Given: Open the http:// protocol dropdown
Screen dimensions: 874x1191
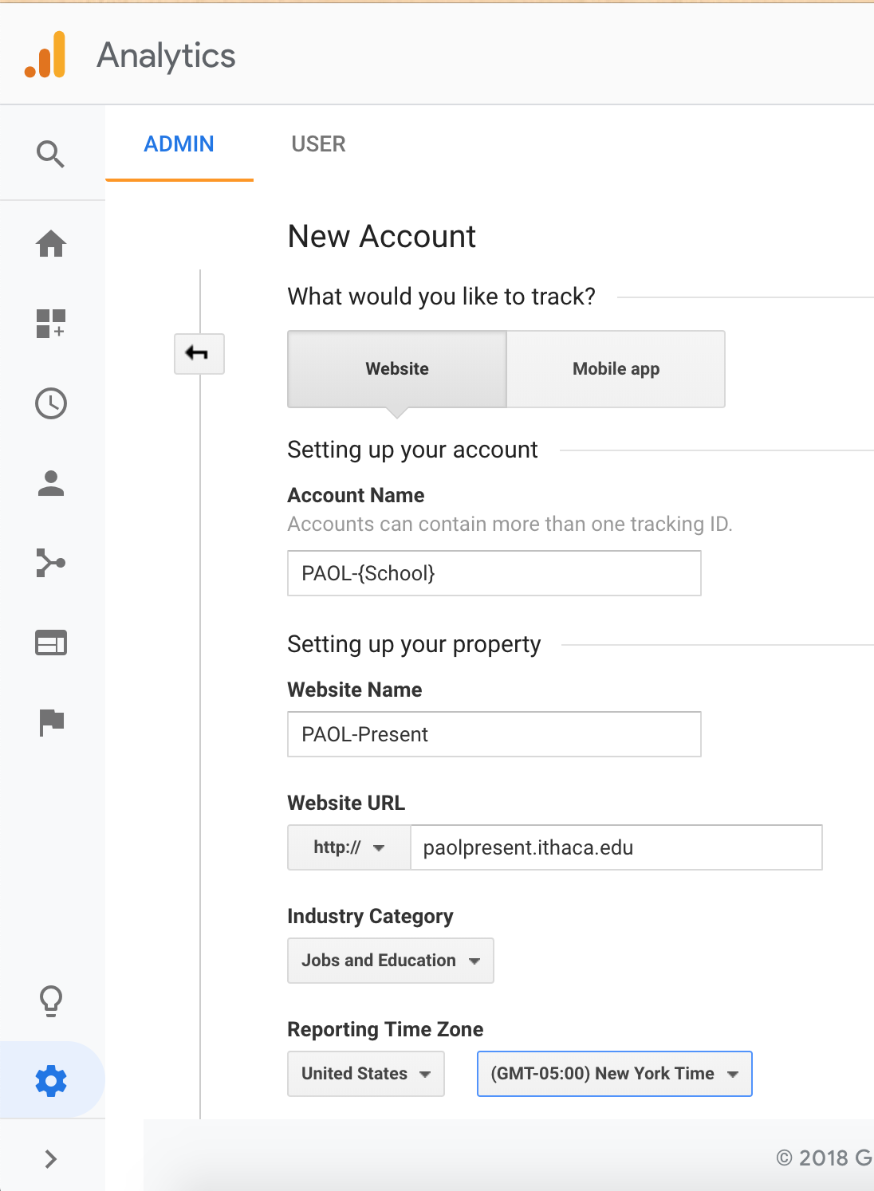Looking at the screenshot, I should 349,847.
